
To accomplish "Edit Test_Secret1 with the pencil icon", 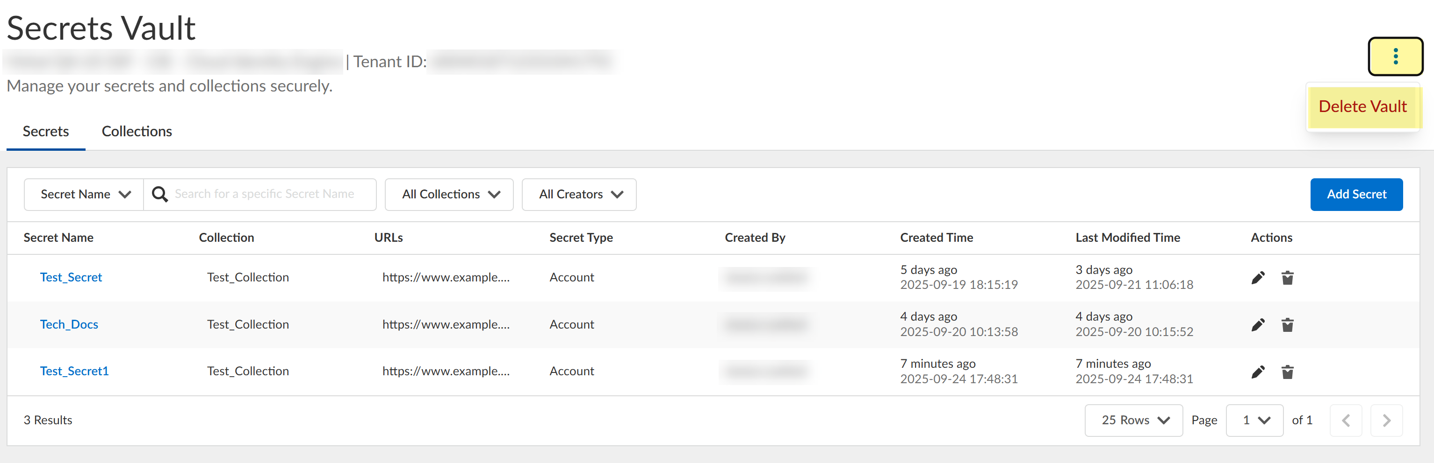I will [1258, 372].
